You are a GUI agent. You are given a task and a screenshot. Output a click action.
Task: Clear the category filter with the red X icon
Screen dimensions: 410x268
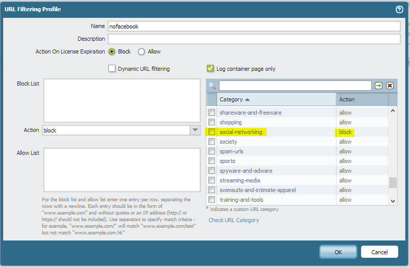point(390,86)
